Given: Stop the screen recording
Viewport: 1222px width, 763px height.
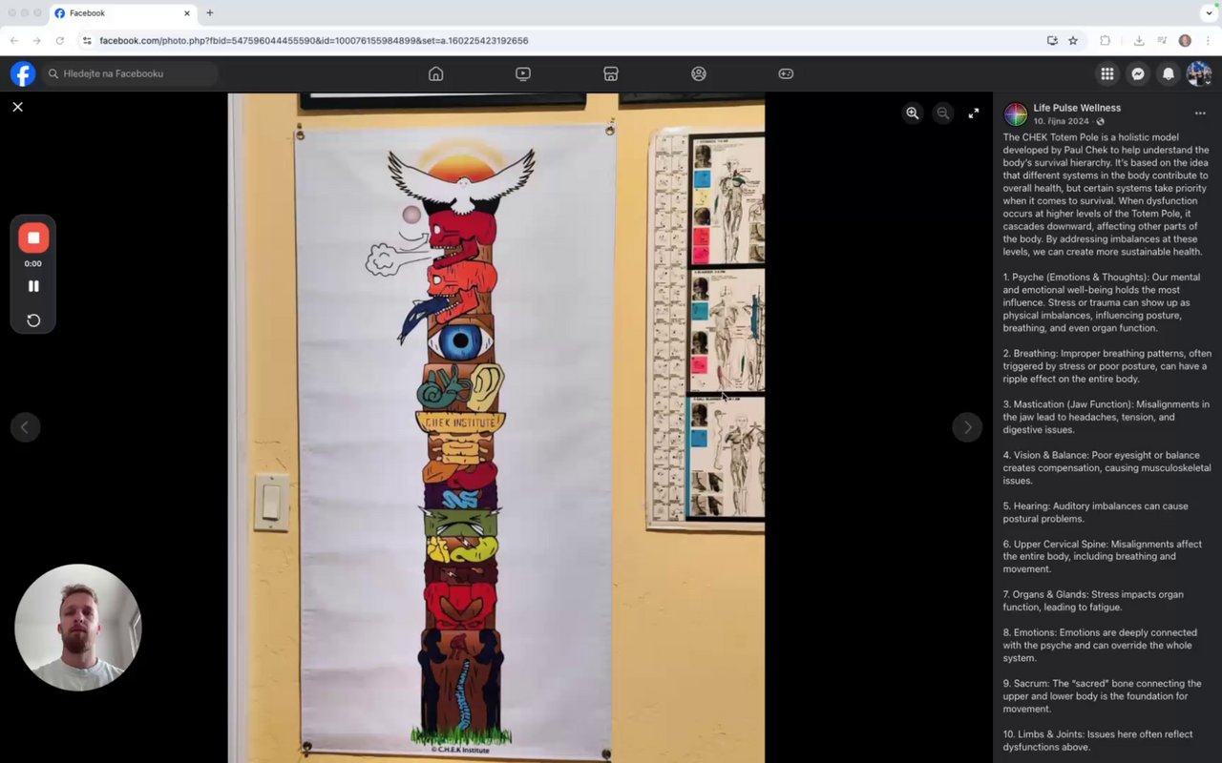Looking at the screenshot, I should [33, 237].
